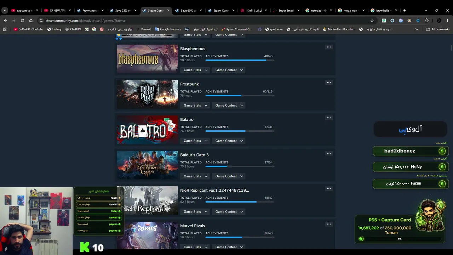Viewport: 453px width, 255px height.
Task: Open the Apps grid in bookmarks bar
Action: [5, 29]
